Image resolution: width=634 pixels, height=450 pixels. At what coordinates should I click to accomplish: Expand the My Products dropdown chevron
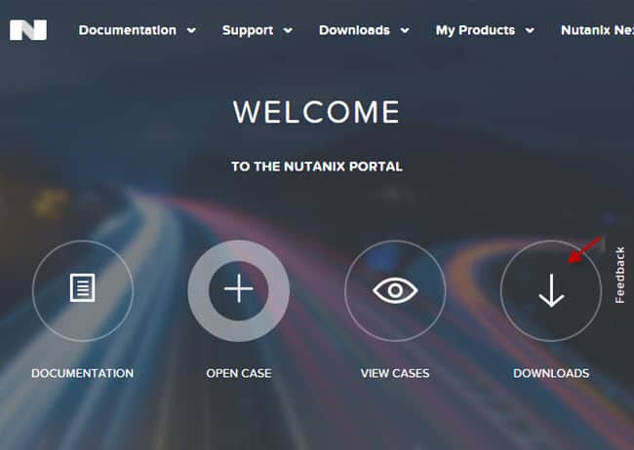(530, 30)
